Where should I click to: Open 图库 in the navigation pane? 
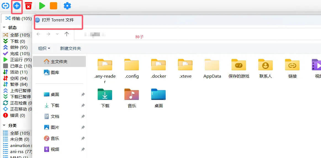[55, 72]
